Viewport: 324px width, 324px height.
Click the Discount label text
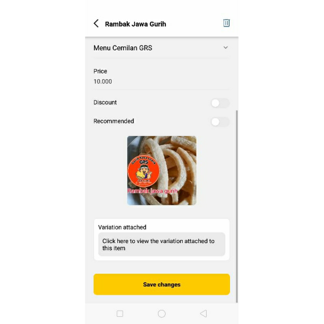(x=105, y=102)
